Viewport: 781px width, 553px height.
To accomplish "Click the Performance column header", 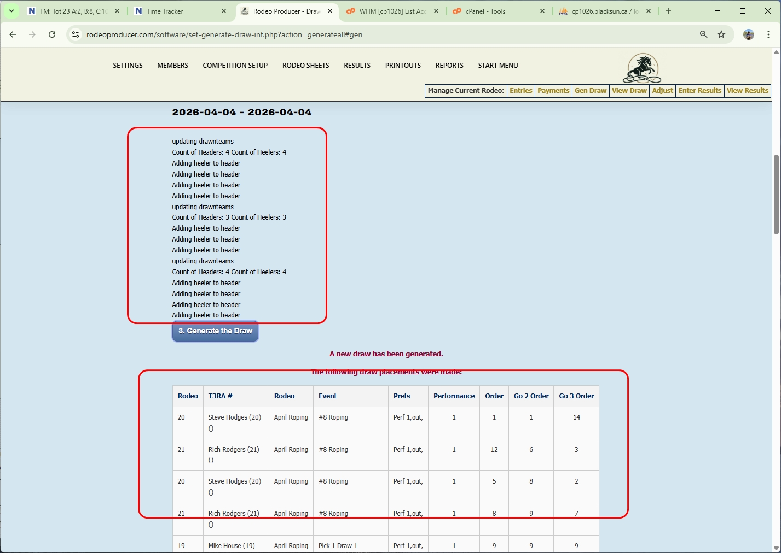I will [x=454, y=396].
